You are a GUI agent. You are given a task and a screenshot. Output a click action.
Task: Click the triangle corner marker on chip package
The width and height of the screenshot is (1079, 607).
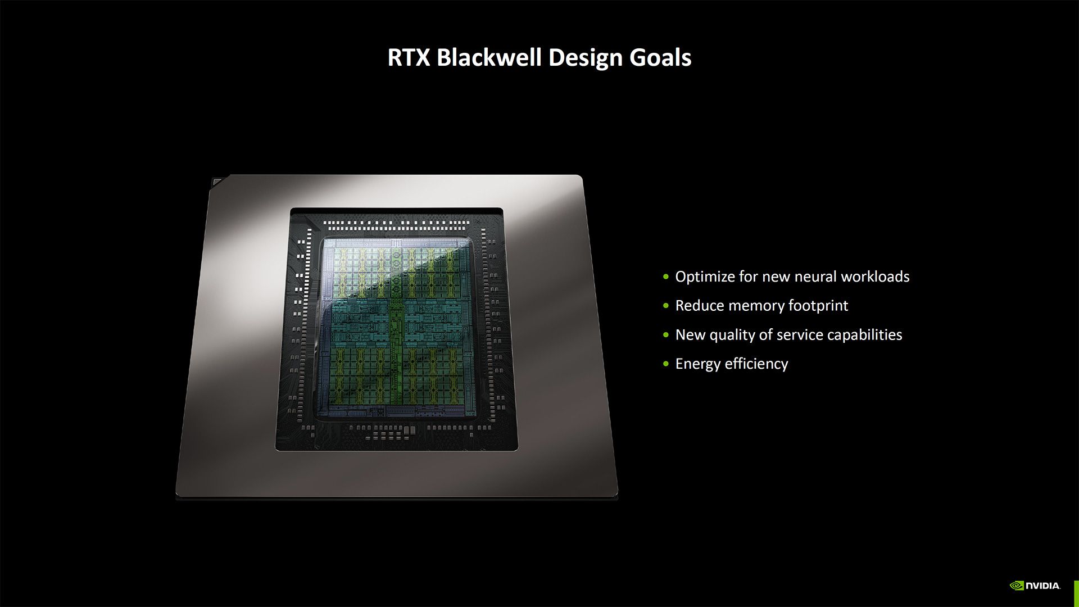point(219,182)
